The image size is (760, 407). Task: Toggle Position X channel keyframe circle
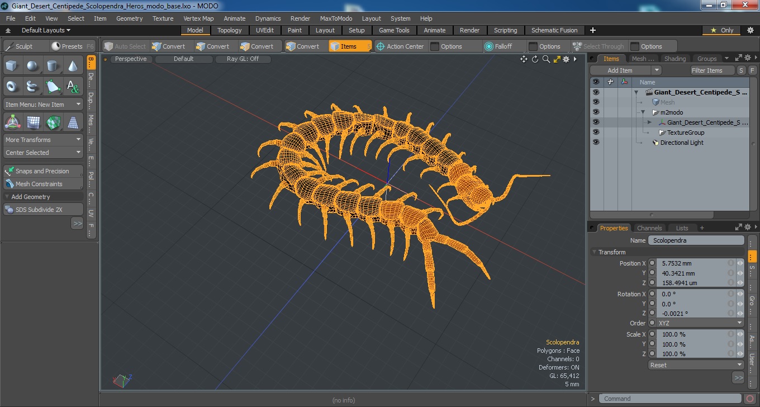[x=652, y=263]
